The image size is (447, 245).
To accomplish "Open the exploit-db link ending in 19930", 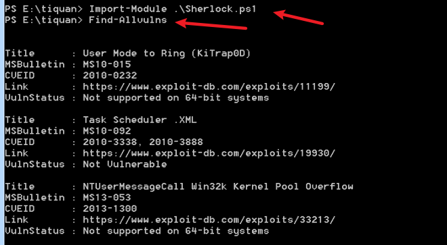I will tap(209, 153).
